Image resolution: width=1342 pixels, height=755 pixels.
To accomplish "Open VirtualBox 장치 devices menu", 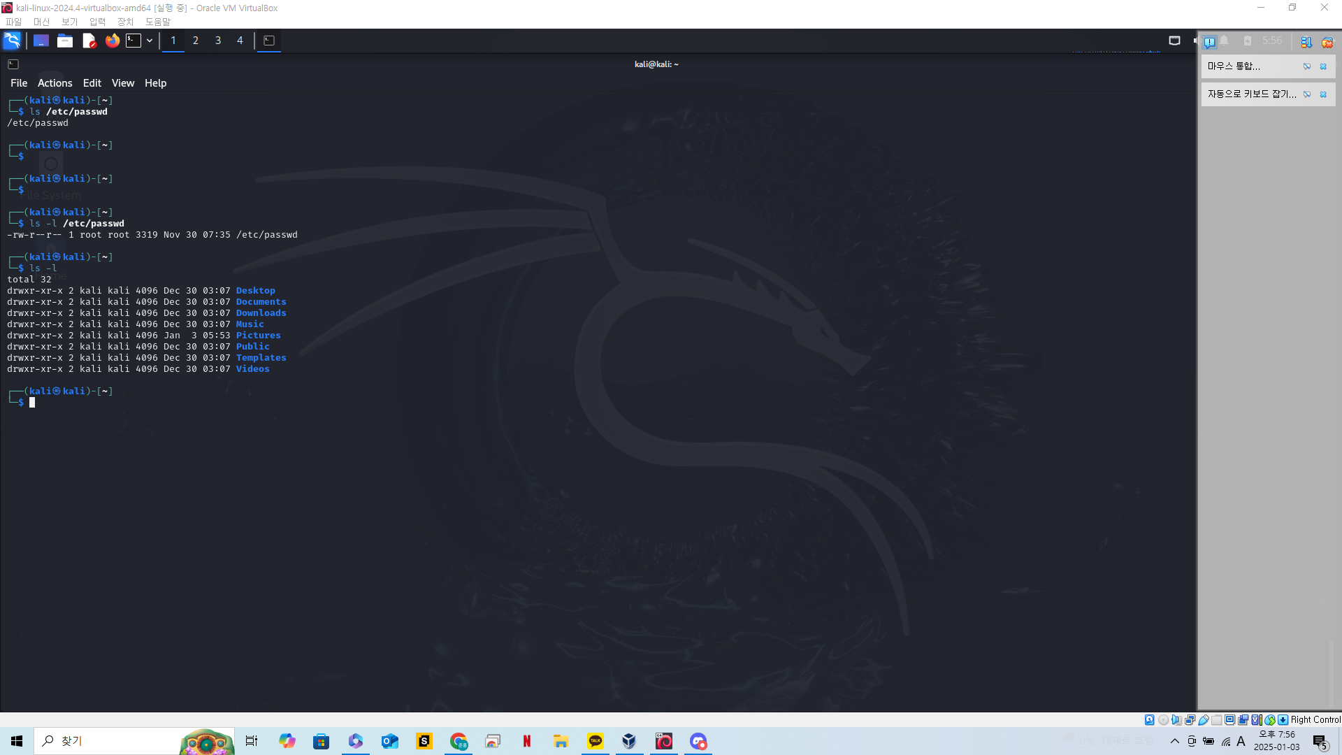I will (125, 22).
